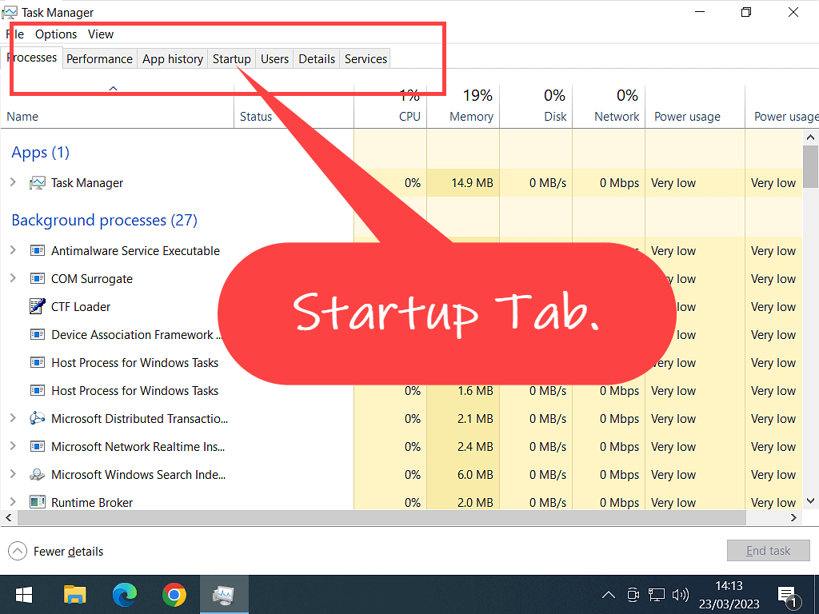Collapse view with Fewer details

click(x=56, y=552)
